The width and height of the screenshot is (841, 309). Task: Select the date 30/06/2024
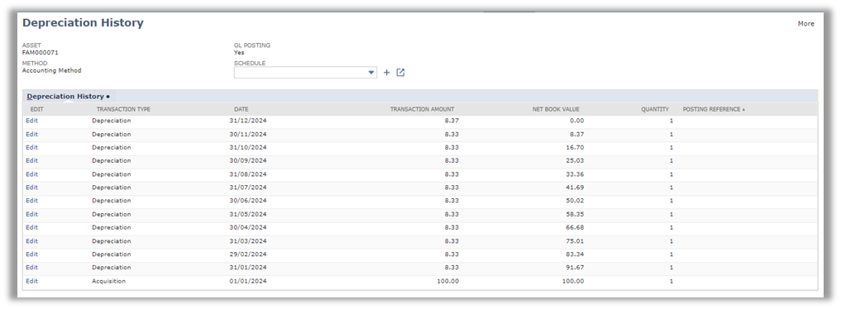coord(248,201)
